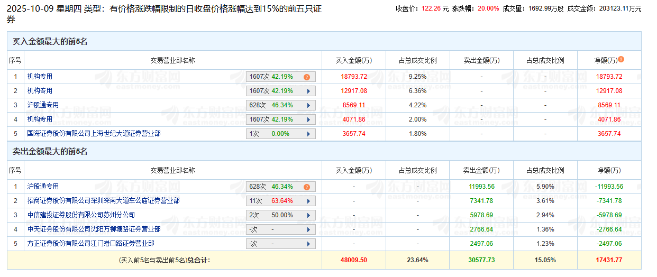657x277 pixels.
Task: Open first-ranked 机构专用 buyer link
Action: [x=40, y=77]
